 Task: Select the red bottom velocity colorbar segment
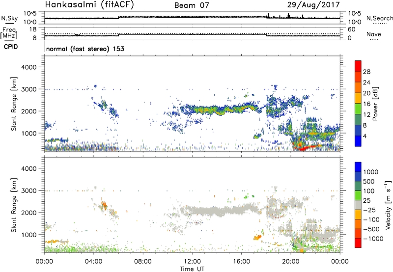pyautogui.click(x=358, y=243)
